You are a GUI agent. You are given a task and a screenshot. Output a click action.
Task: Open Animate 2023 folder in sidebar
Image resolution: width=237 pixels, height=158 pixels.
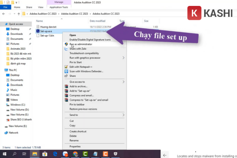[16, 49]
